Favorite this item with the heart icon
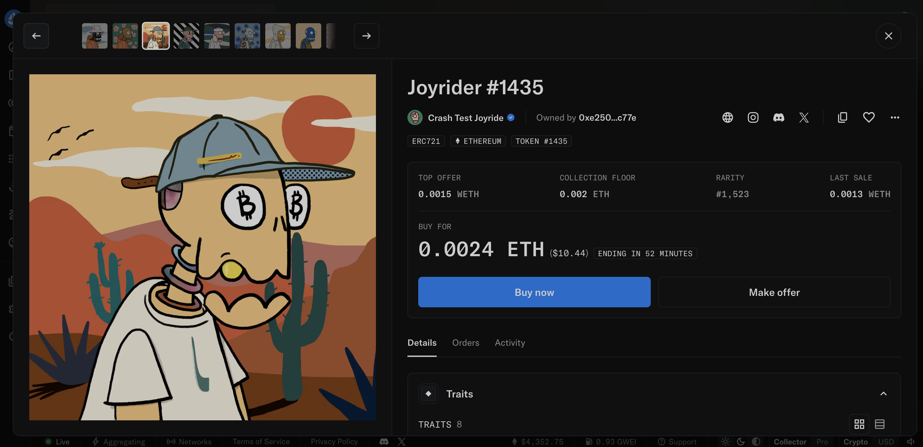The image size is (923, 447). coord(869,117)
